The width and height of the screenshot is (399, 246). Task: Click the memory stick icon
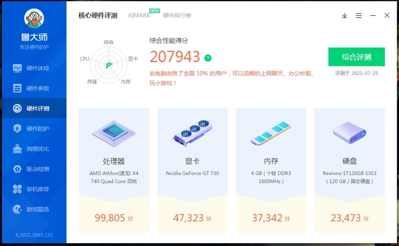(271, 133)
